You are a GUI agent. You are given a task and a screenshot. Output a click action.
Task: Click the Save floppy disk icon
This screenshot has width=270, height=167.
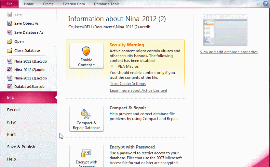coord(10,14)
